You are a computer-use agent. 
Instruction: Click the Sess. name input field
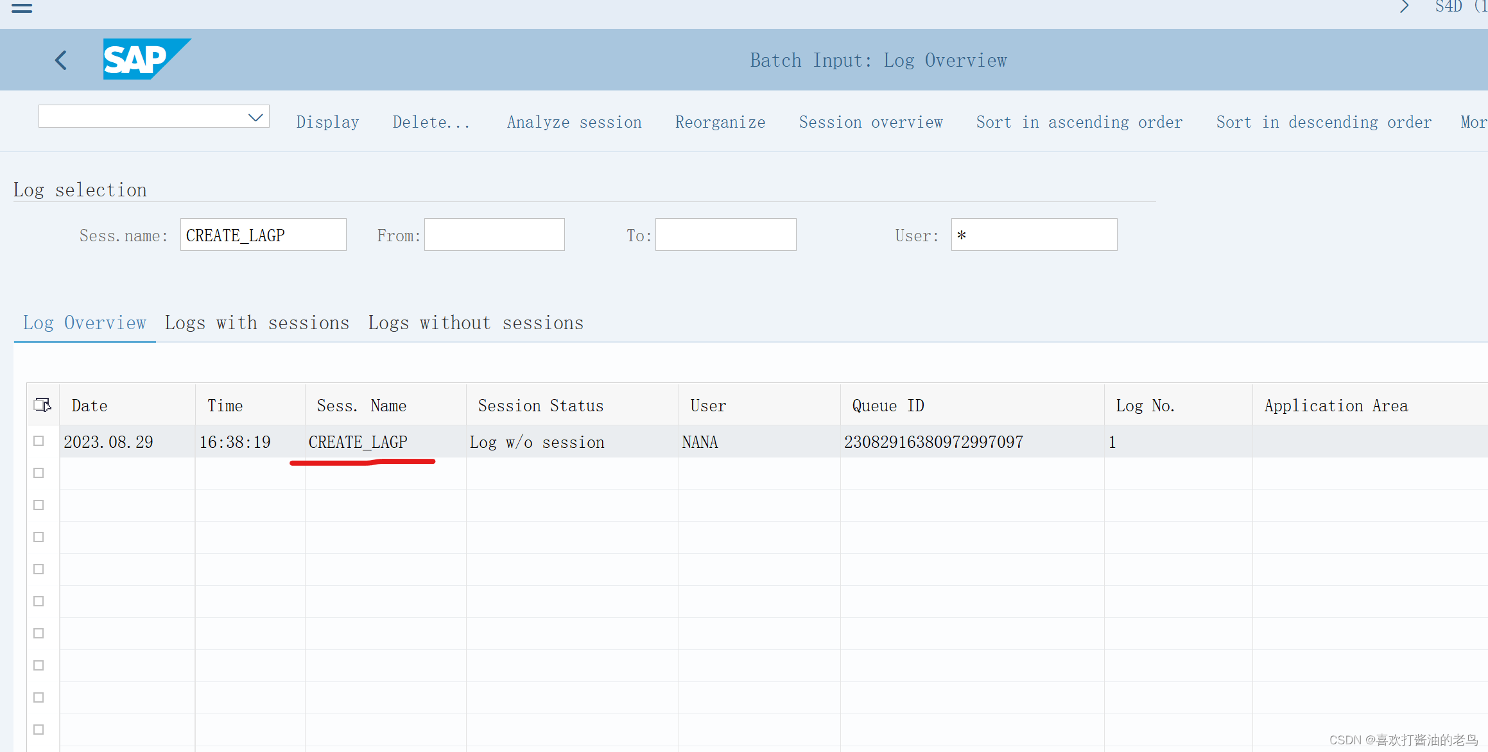pos(263,235)
